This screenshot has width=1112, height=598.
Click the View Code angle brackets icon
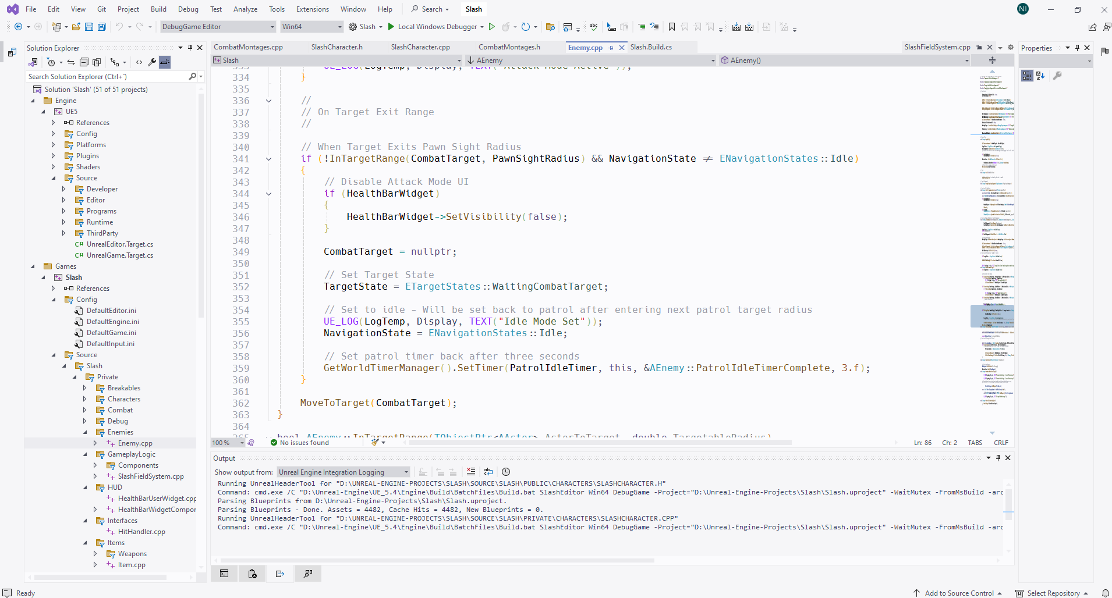click(139, 62)
